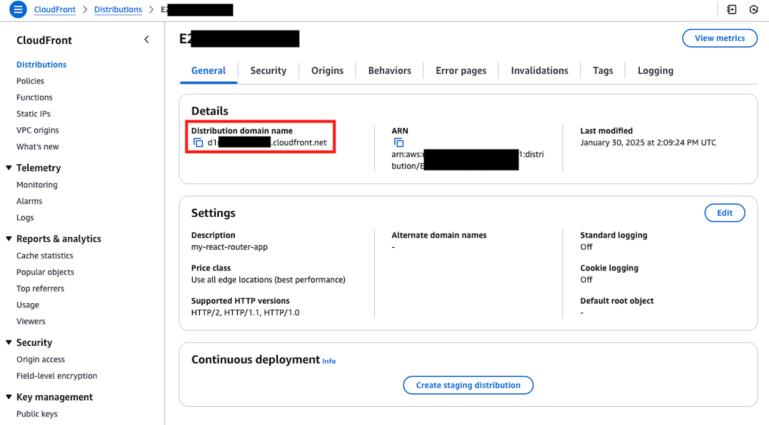Click the CloudFront sidebar heading
The image size is (769, 425).
[x=44, y=40]
